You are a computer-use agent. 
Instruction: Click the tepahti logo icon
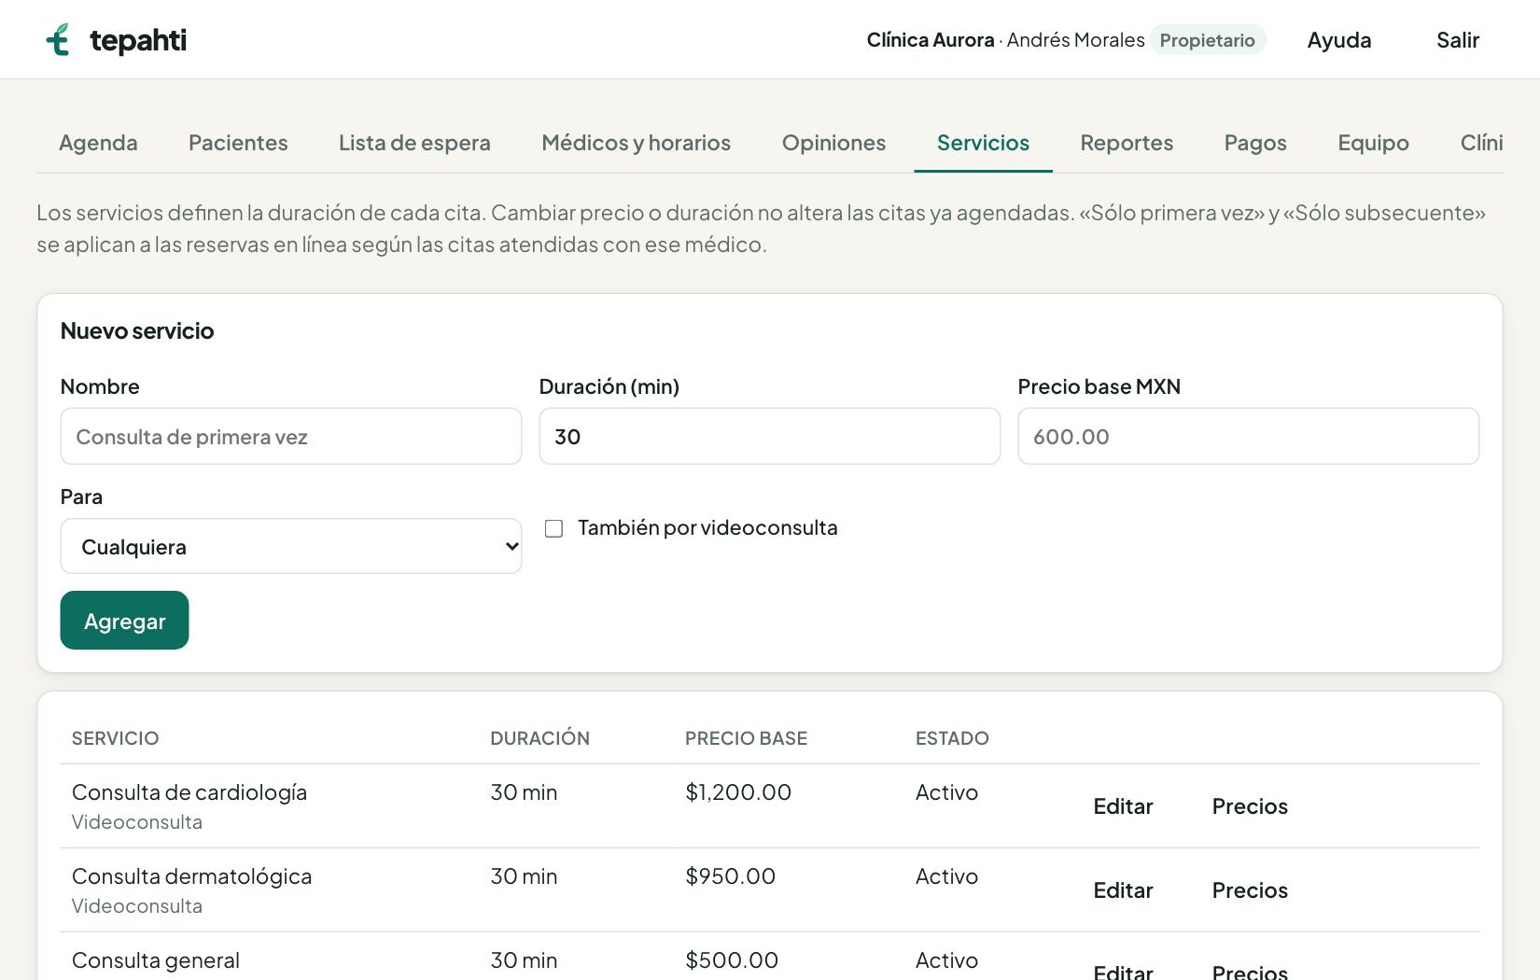click(x=58, y=40)
